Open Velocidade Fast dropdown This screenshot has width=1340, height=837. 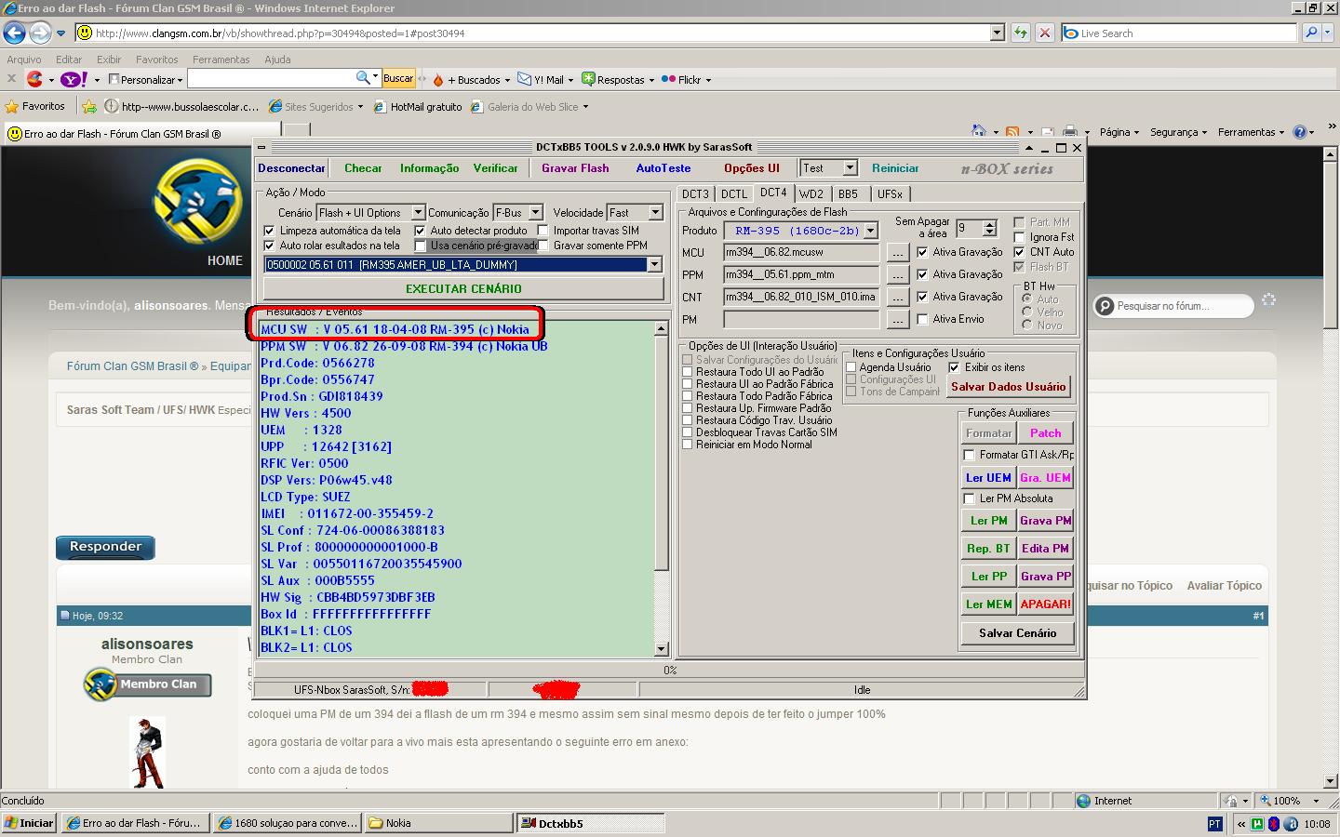655,213
